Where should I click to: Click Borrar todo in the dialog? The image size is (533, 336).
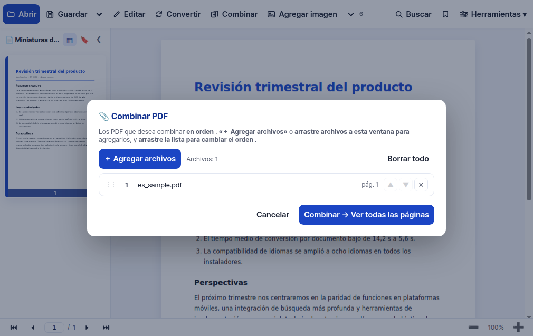pyautogui.click(x=408, y=159)
